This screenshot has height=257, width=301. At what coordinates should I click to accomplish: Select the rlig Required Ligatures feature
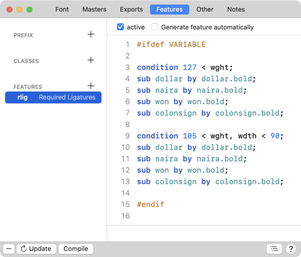[x=53, y=97]
